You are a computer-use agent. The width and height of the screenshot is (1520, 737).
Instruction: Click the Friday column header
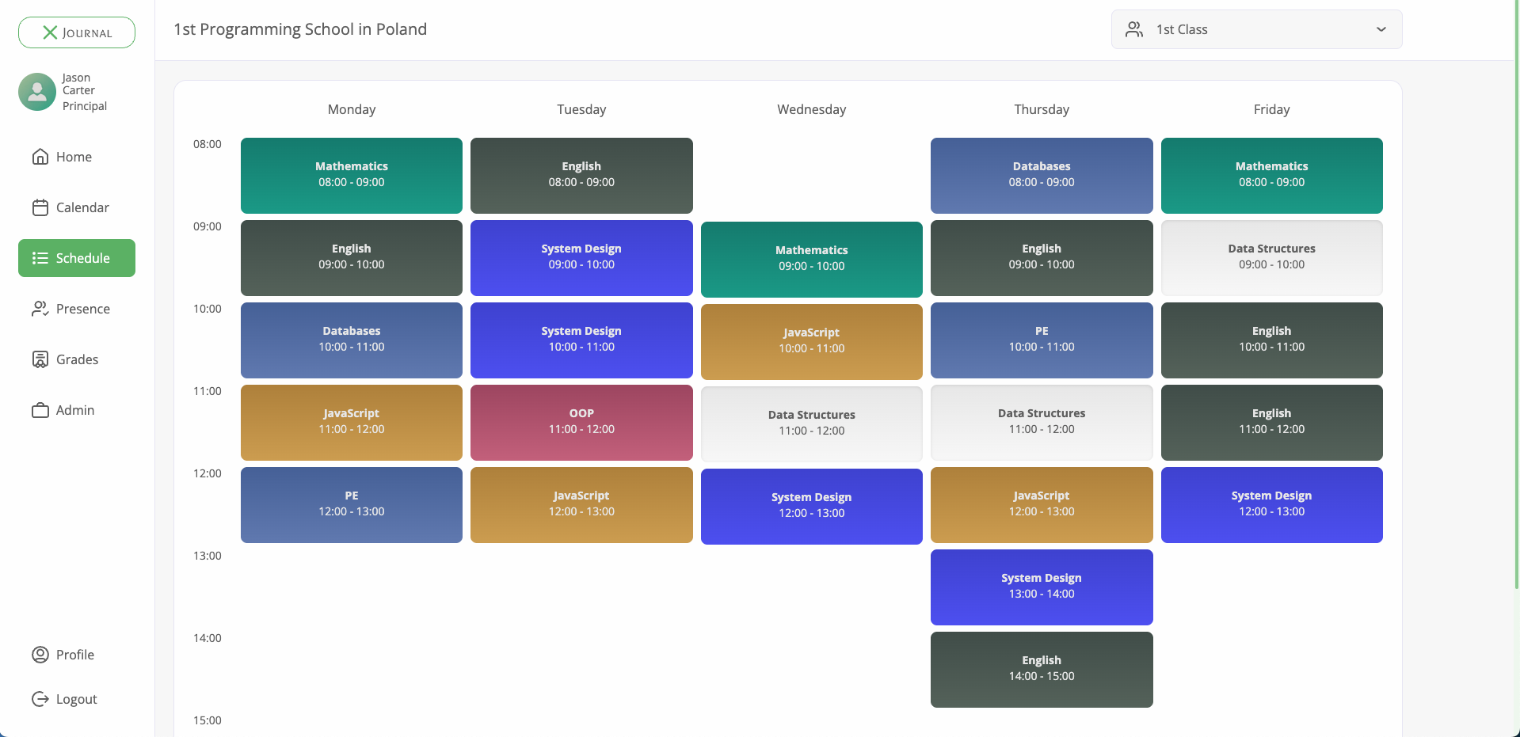click(1272, 109)
